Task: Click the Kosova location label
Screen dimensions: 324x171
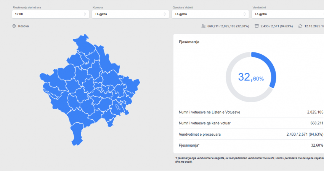Action: [x=23, y=26]
